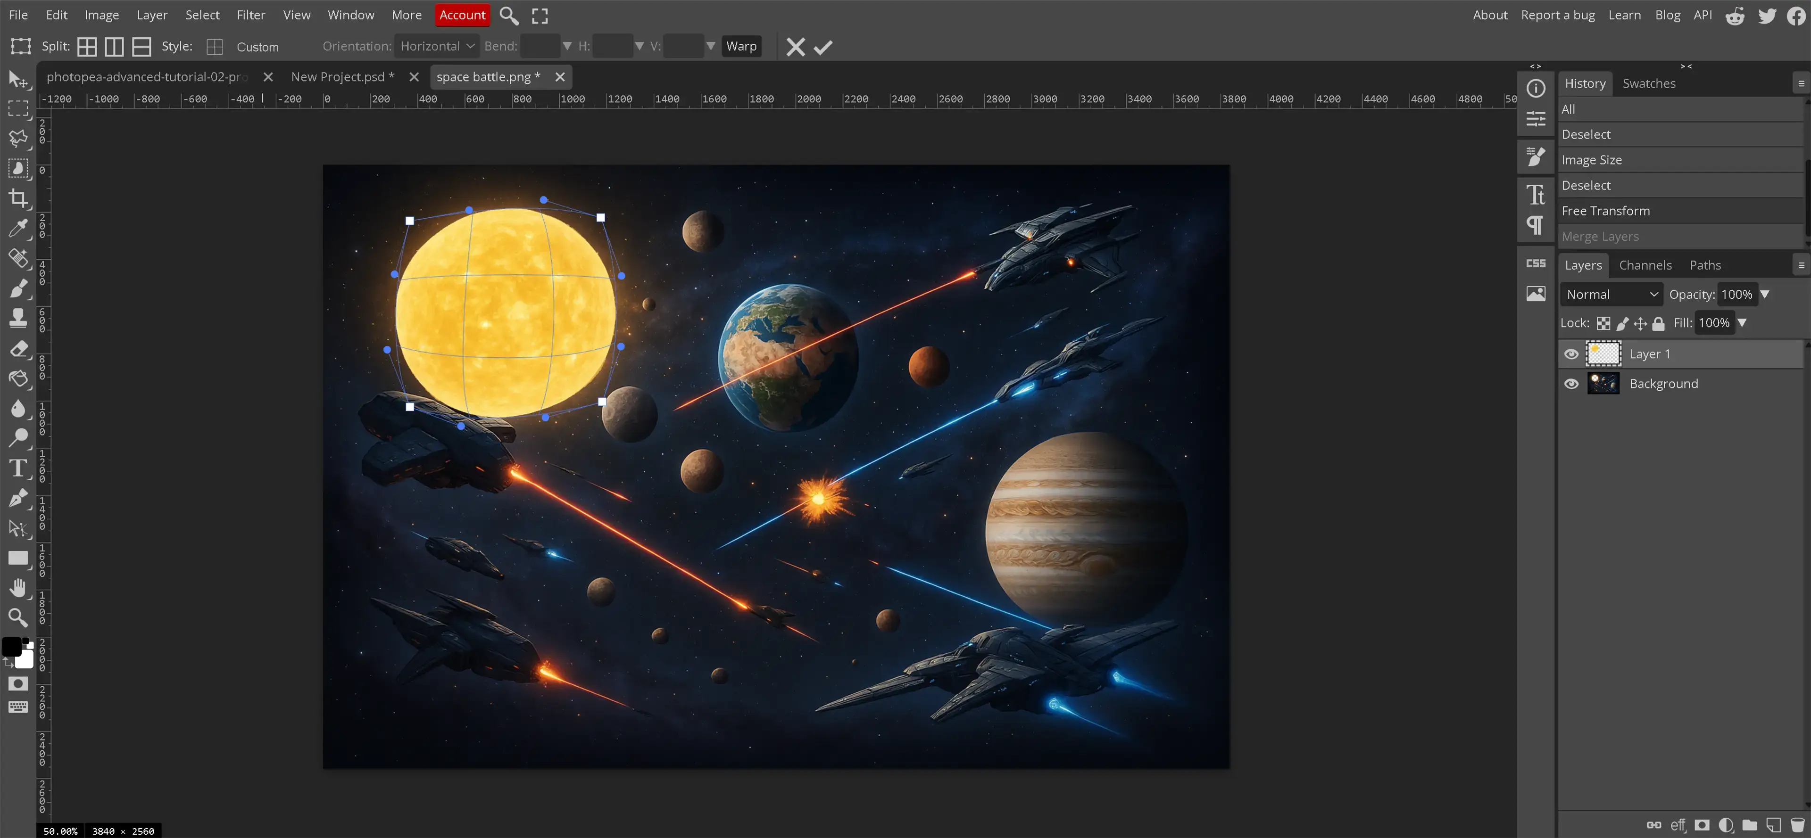Open the on-screen keyboard icon
1811x838 pixels.
[17, 707]
